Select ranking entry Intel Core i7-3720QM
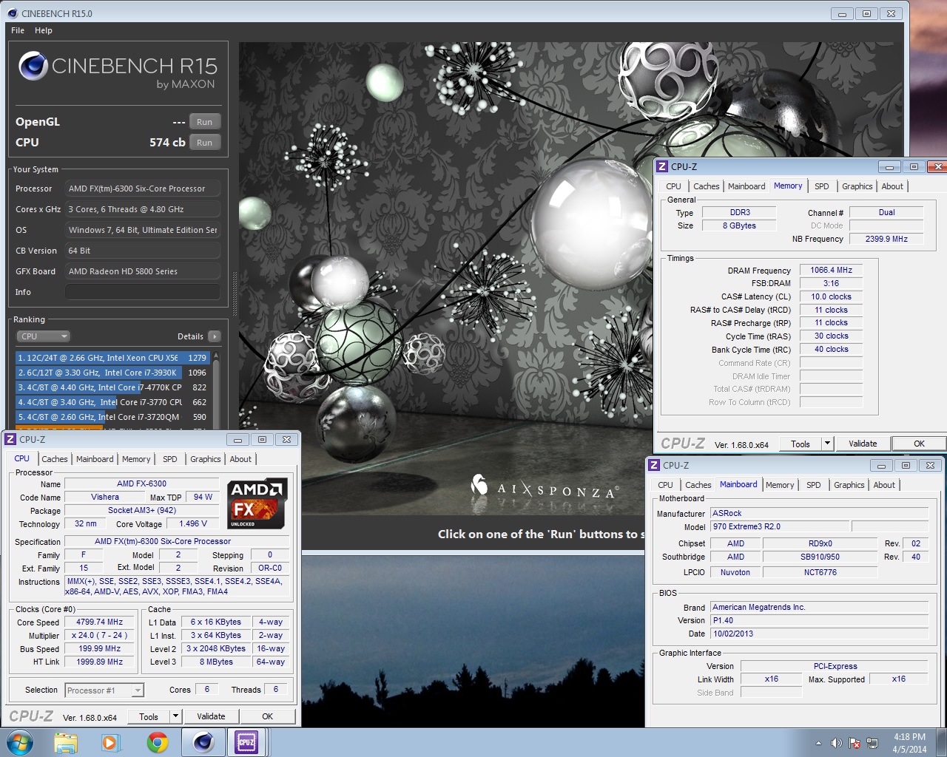 pyautogui.click(x=112, y=417)
